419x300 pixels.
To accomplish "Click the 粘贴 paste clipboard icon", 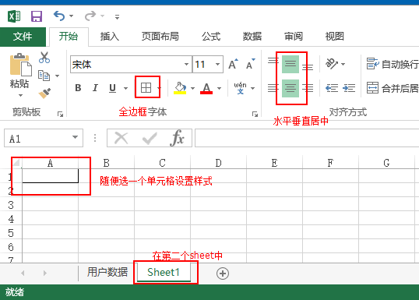I will coord(20,65).
